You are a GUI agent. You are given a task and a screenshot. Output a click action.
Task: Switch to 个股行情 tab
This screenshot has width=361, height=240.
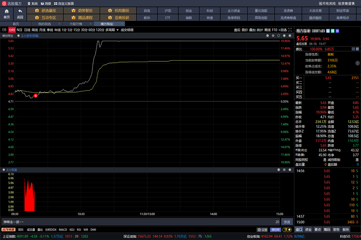pyautogui.click(x=76, y=24)
